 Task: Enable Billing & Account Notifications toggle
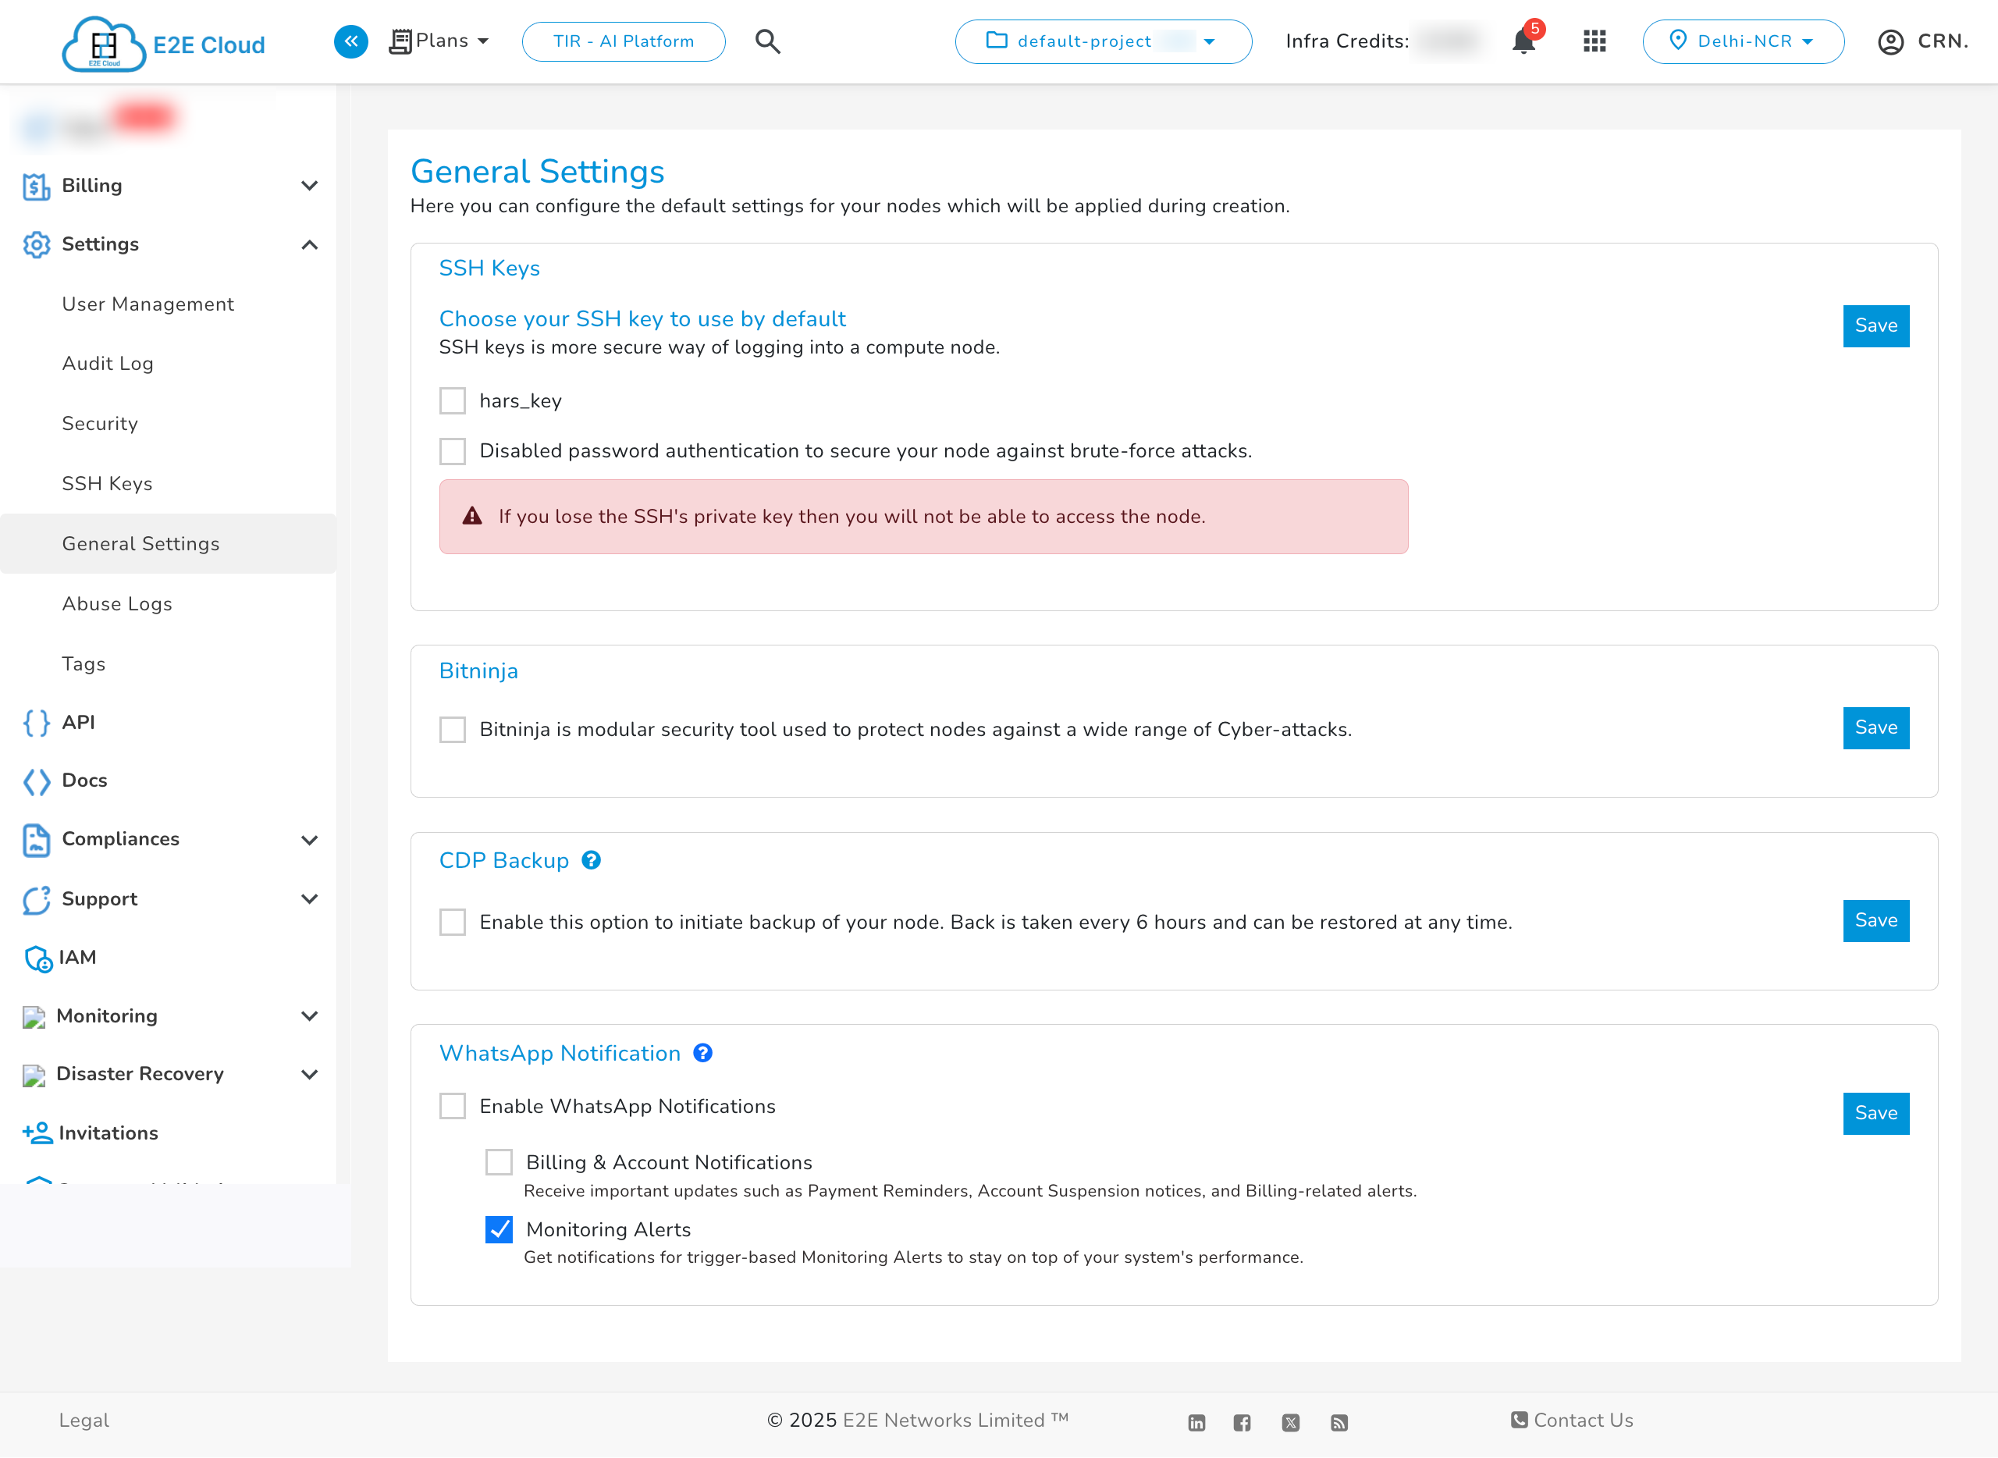(x=499, y=1162)
